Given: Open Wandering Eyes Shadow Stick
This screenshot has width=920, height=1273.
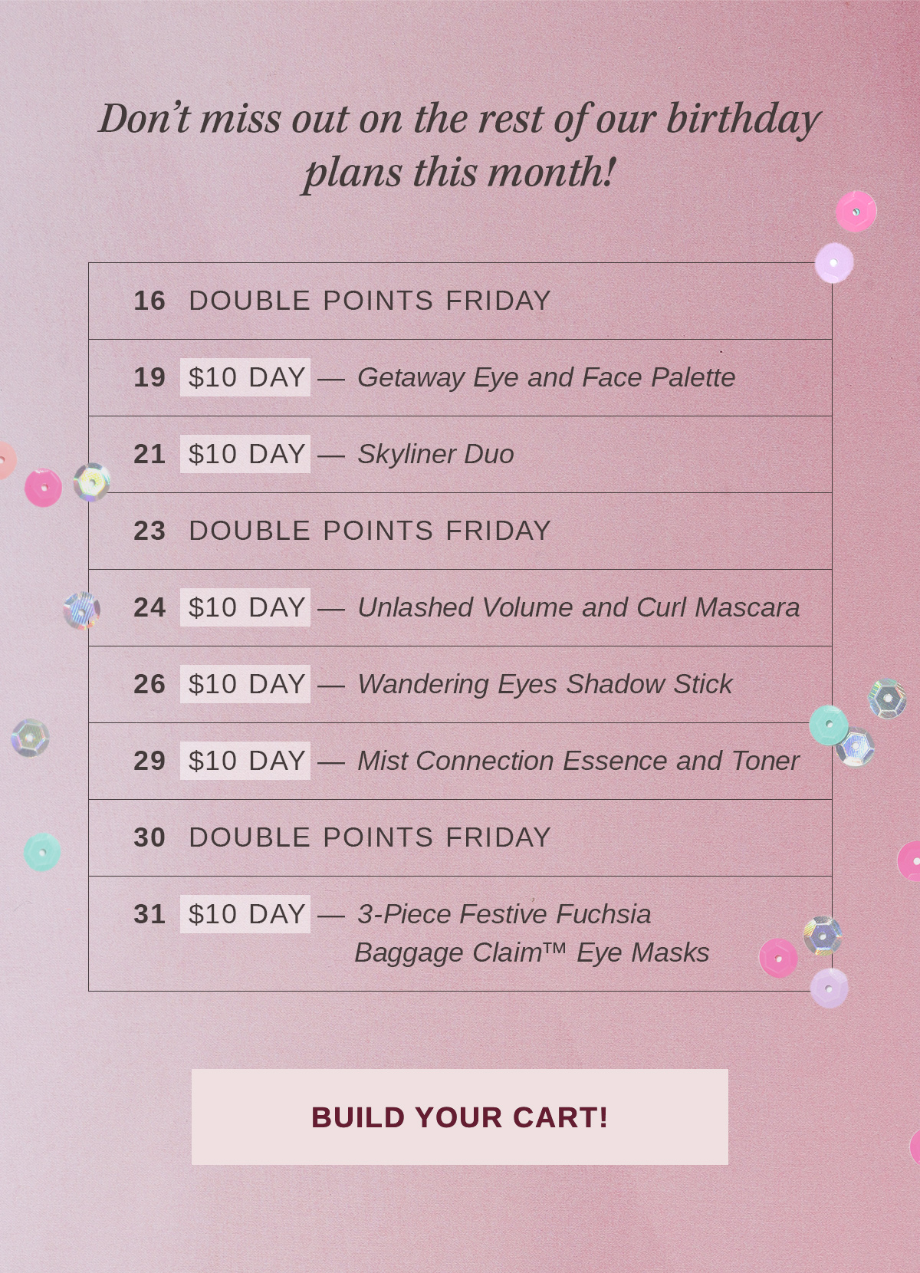Looking at the screenshot, I should 544,684.
